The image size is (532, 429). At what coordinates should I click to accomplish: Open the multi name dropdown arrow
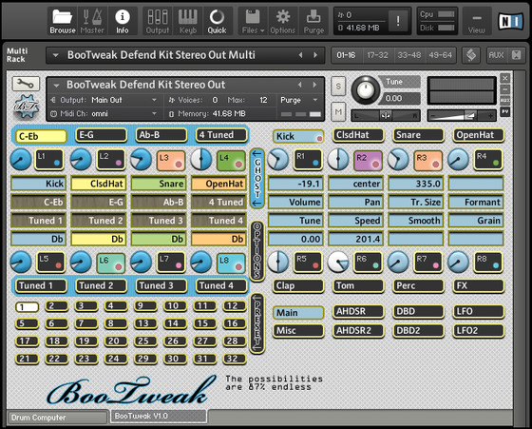point(56,55)
